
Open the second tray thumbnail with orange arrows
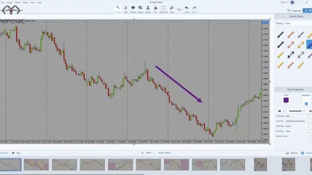36,164
